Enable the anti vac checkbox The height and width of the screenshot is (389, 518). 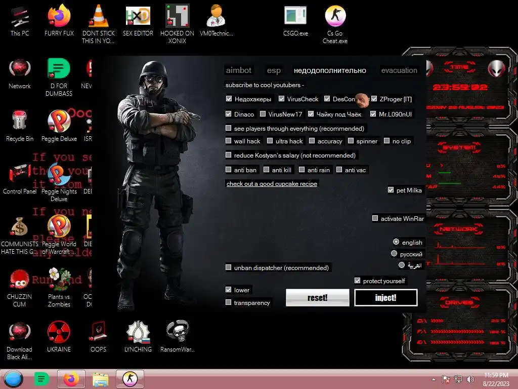(x=339, y=170)
